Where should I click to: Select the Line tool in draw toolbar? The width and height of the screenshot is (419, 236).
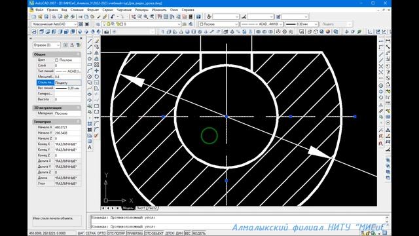90,41
